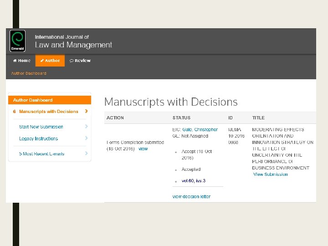This screenshot has height=246, width=328.
Task: Expand Legacy Instructions arrow
Action: 86,138
